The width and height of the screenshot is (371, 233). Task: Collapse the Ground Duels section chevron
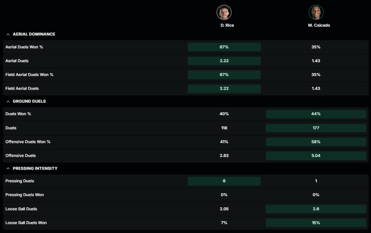pos(8,101)
